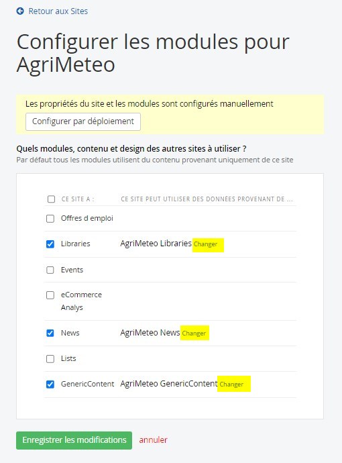Enable the Events module checkbox
The width and height of the screenshot is (342, 463).
tap(50, 270)
